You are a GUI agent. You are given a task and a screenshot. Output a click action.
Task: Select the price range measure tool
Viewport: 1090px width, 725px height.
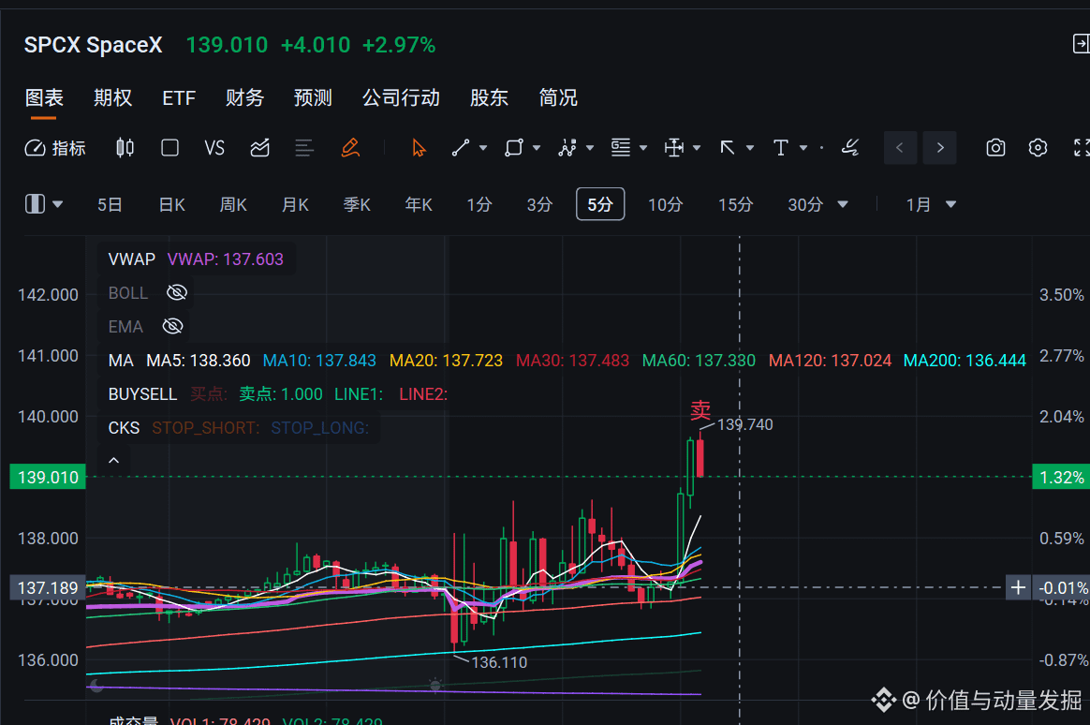pos(673,148)
